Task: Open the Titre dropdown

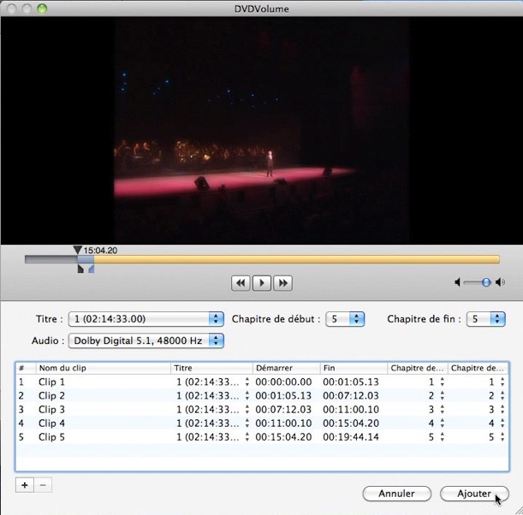Action: pyautogui.click(x=146, y=319)
